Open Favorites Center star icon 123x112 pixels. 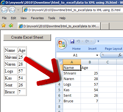(x=4, y=25)
